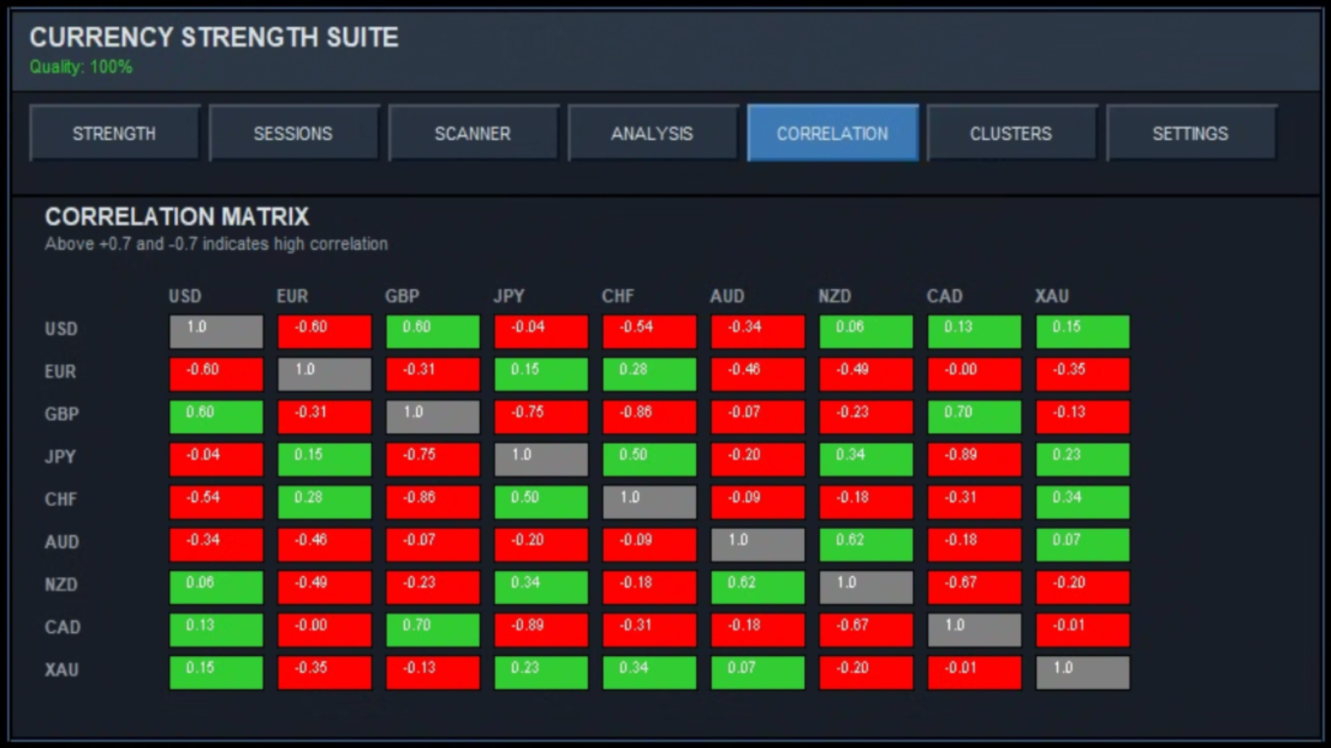Click the XAU column header
Image resolution: width=1331 pixels, height=748 pixels.
(x=1052, y=296)
